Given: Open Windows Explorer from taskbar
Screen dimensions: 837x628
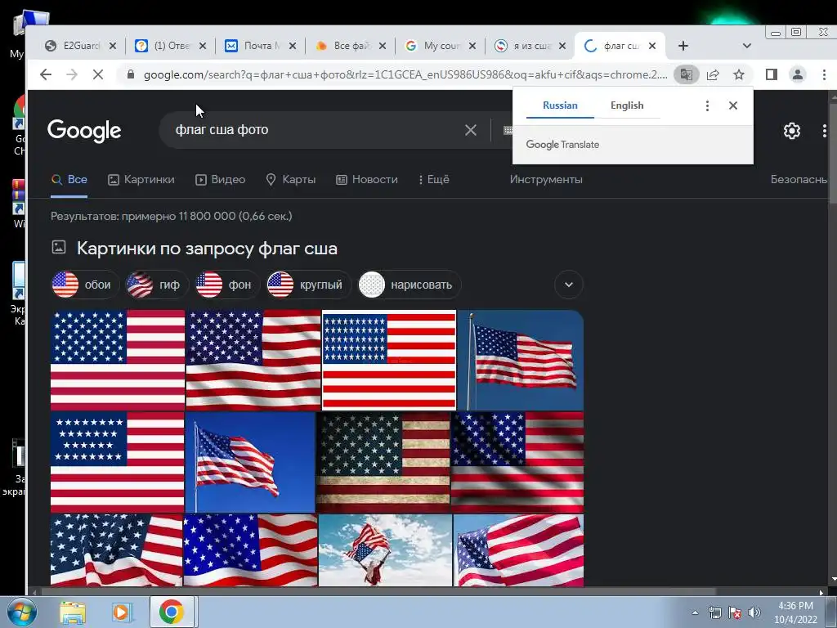Looking at the screenshot, I should coord(72,612).
